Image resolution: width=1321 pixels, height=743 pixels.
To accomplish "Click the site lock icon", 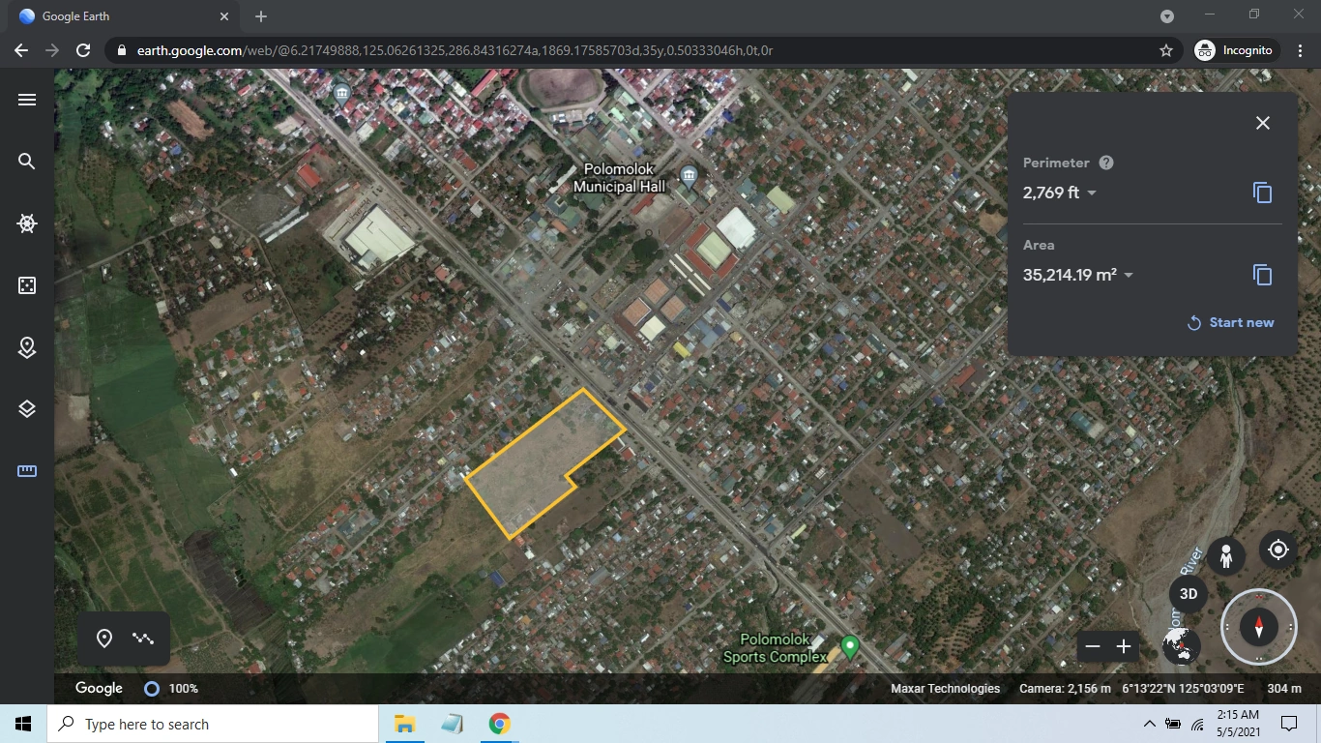I will 121,50.
